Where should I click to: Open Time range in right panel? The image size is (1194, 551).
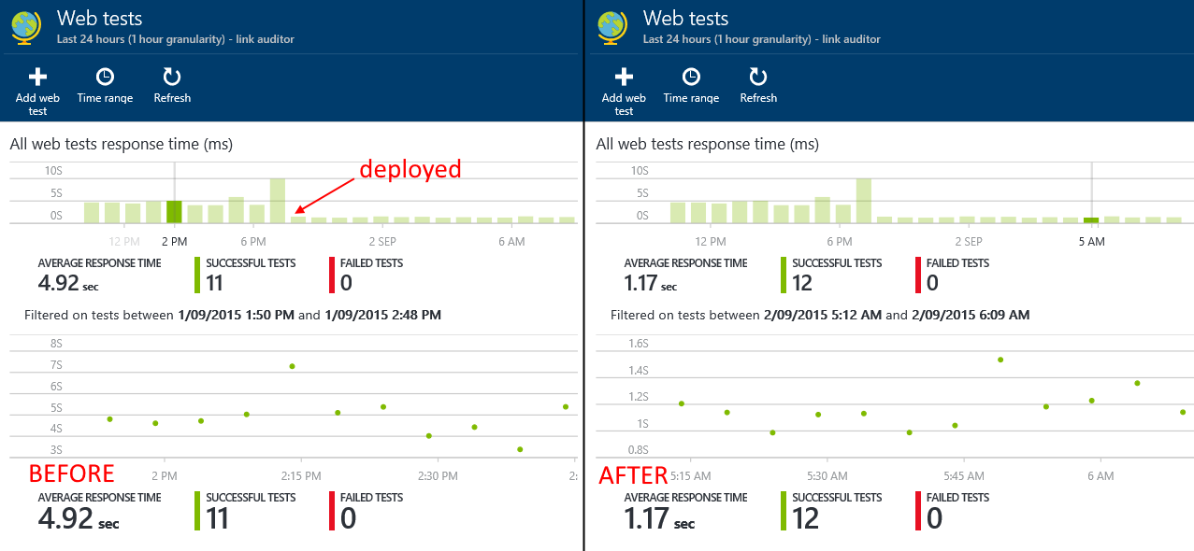[x=691, y=85]
